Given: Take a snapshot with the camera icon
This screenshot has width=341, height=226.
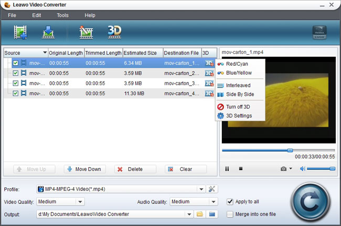Looking at the screenshot, I should click(283, 169).
